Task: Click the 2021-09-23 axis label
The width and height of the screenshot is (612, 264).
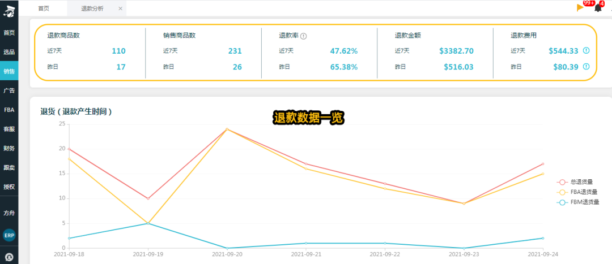Action: (464, 254)
